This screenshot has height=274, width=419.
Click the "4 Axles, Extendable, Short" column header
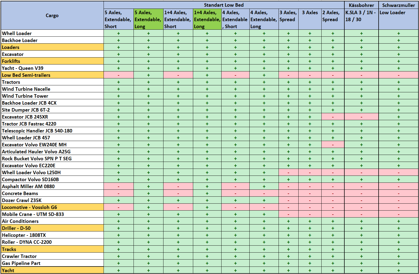(x=235, y=19)
